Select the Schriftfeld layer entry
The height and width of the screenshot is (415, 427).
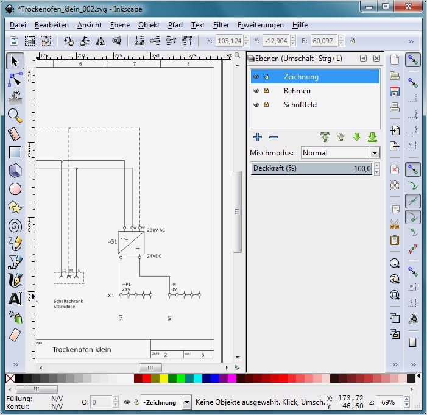[x=300, y=105]
